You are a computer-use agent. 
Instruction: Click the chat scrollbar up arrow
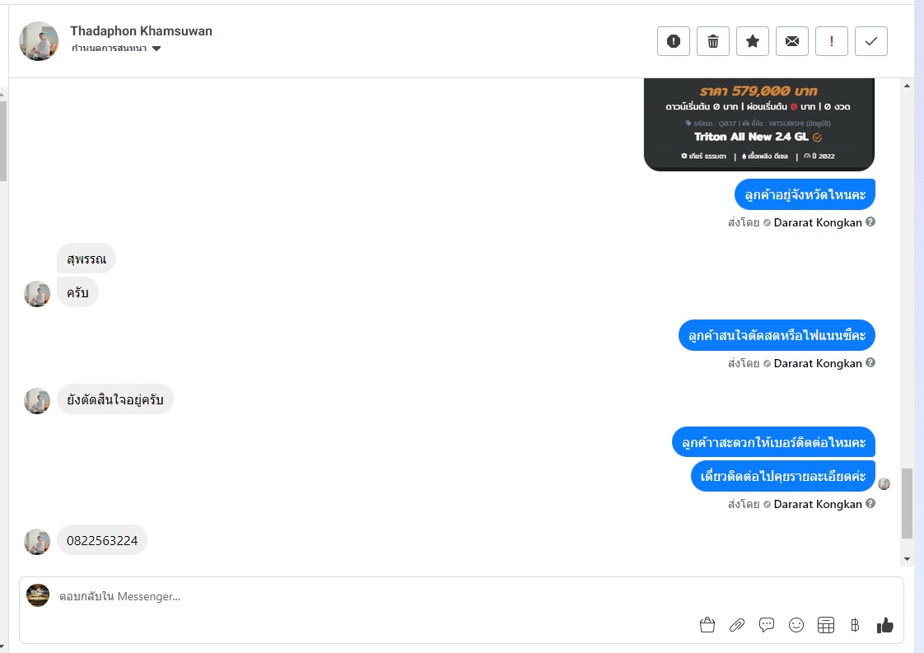[908, 86]
